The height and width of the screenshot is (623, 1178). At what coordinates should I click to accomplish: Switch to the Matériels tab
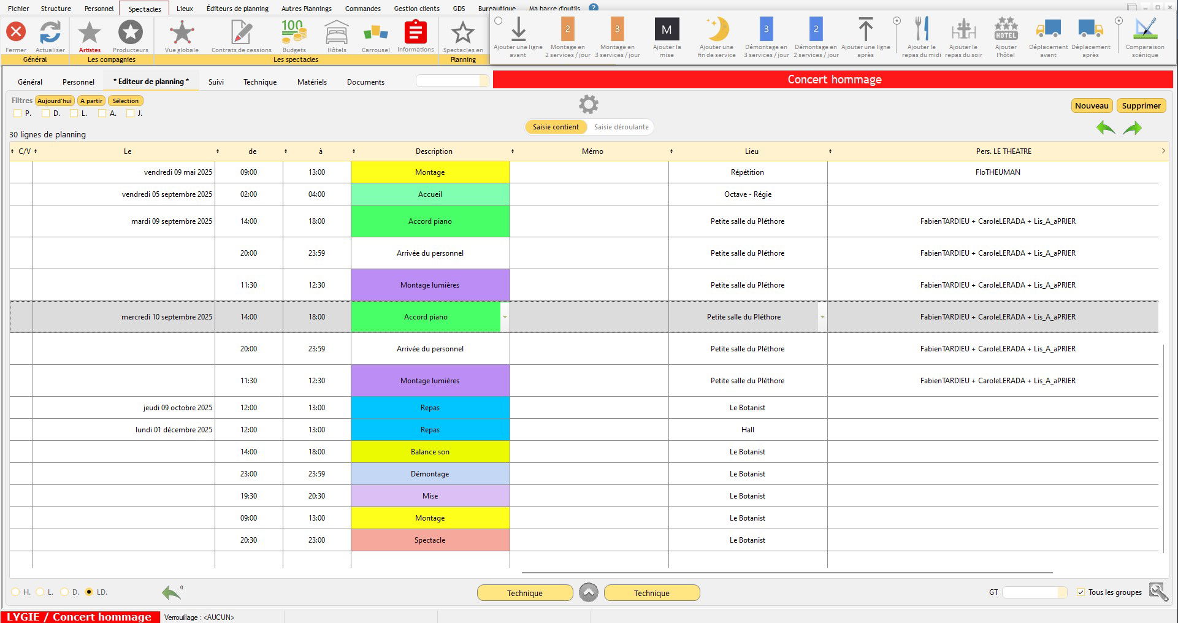[x=312, y=82]
